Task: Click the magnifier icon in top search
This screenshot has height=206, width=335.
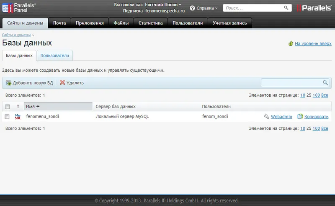Action: [x=286, y=8]
